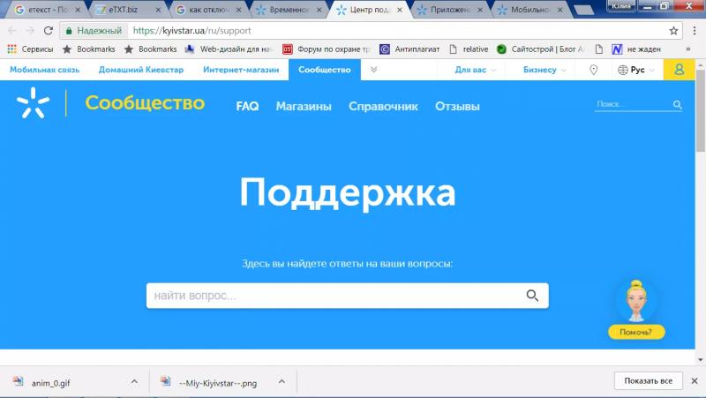Bookmark this page with the star icon

click(x=673, y=31)
